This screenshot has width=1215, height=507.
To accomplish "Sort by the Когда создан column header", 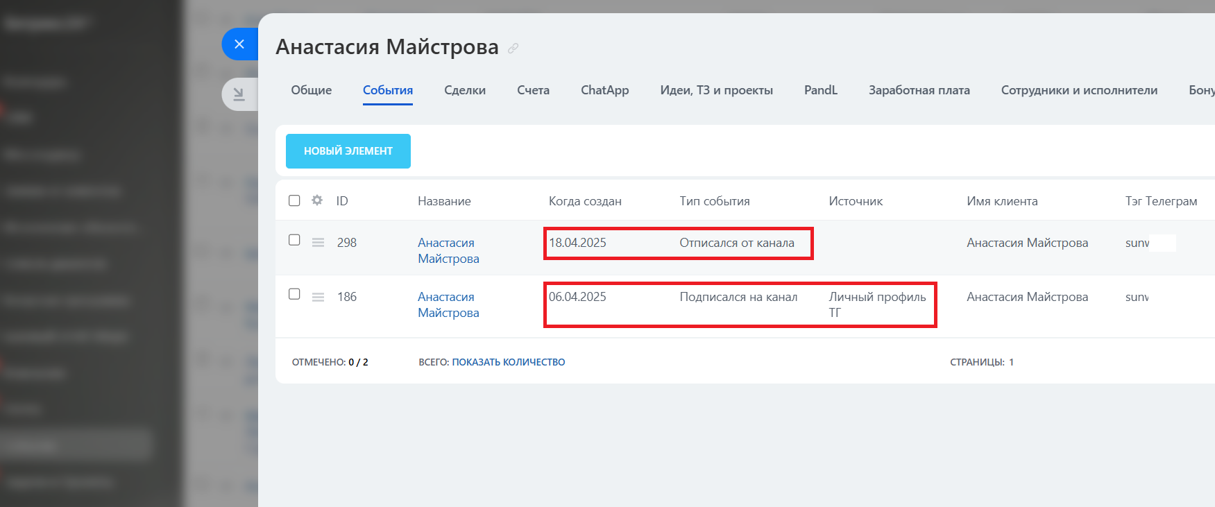I will (x=584, y=201).
